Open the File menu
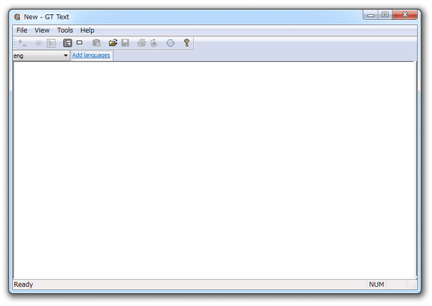432x306 pixels. click(x=22, y=30)
